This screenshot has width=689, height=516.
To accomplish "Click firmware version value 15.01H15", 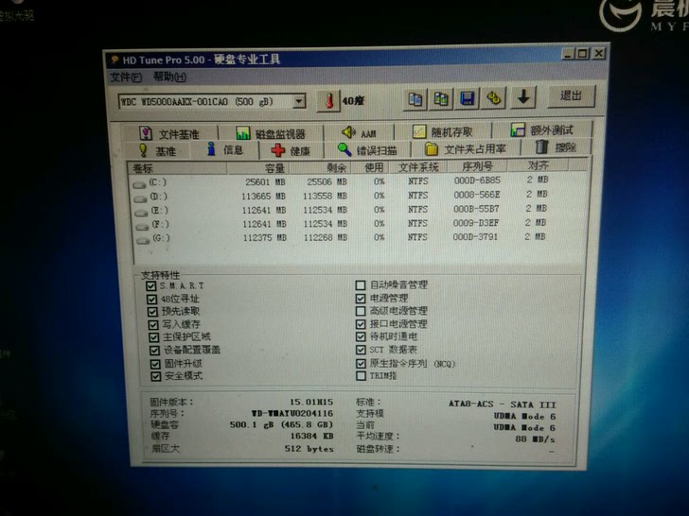I will coord(311,402).
